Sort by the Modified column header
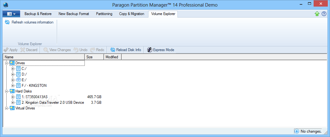The width and height of the screenshot is (330, 137). [113, 57]
